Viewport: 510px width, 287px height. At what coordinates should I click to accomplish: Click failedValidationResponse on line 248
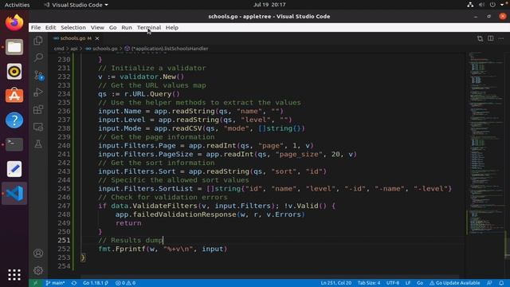point(185,214)
